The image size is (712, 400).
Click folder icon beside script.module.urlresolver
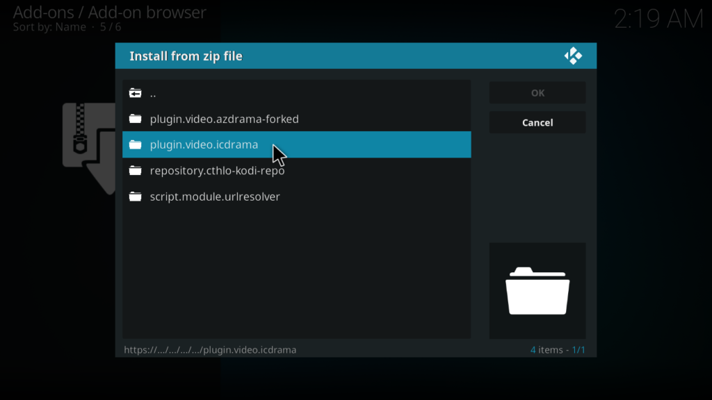[135, 197]
